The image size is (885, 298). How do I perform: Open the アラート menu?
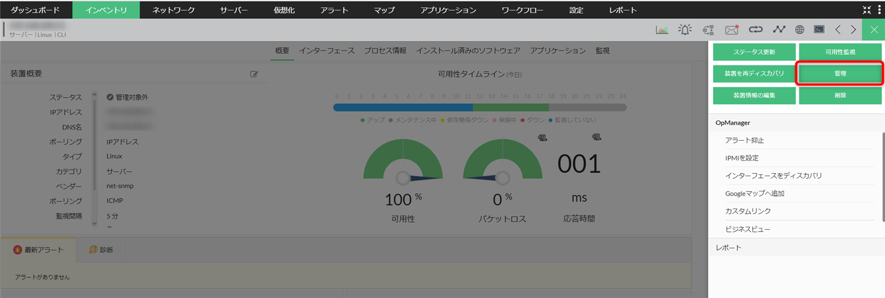point(334,10)
